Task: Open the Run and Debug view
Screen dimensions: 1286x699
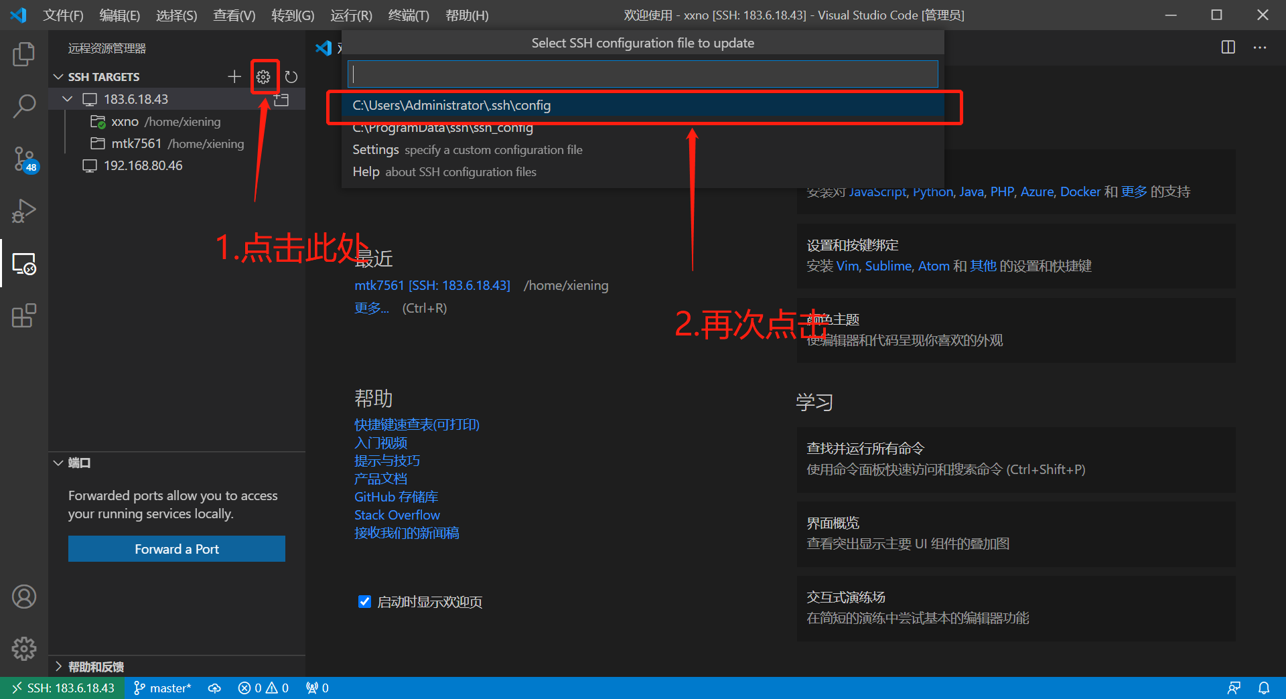Action: pos(24,211)
